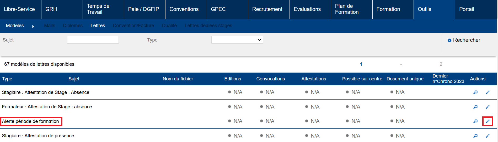Edit Alerte période de formation with pencil icon
This screenshot has width=498, height=142.
[488, 121]
